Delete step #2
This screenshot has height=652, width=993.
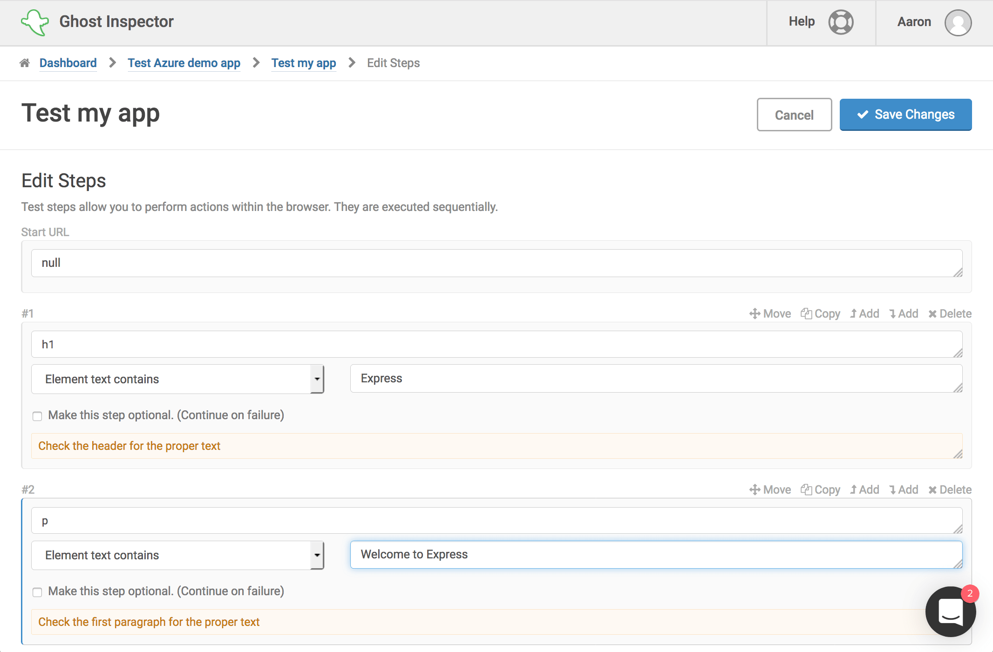point(950,489)
